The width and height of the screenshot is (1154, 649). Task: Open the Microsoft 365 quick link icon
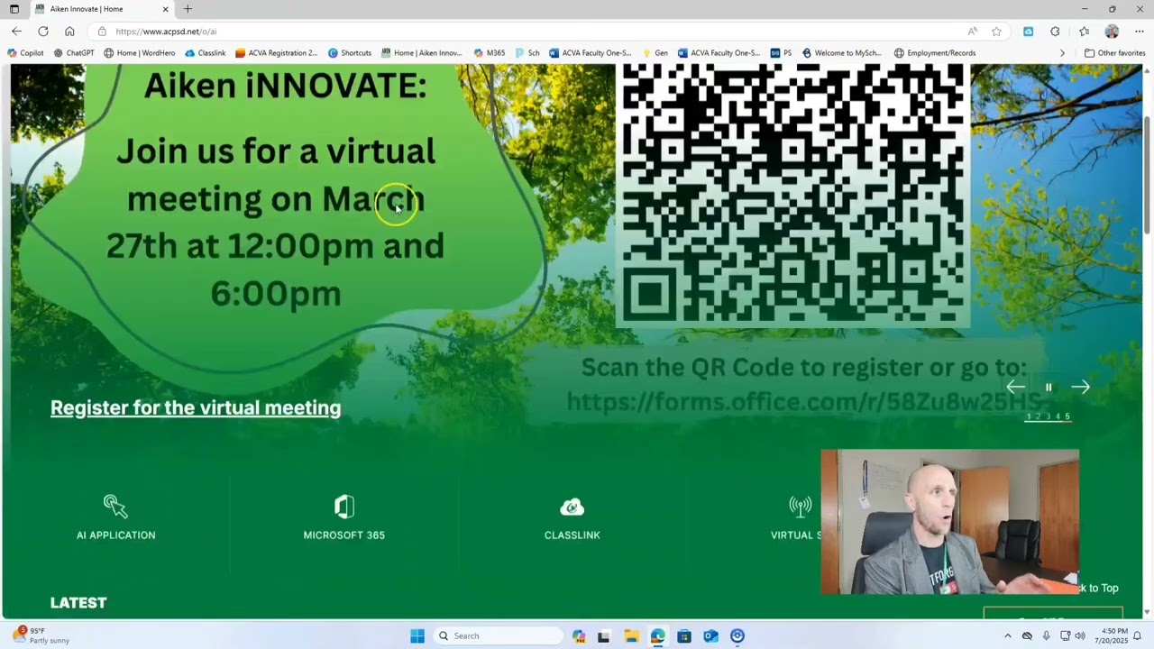[343, 507]
